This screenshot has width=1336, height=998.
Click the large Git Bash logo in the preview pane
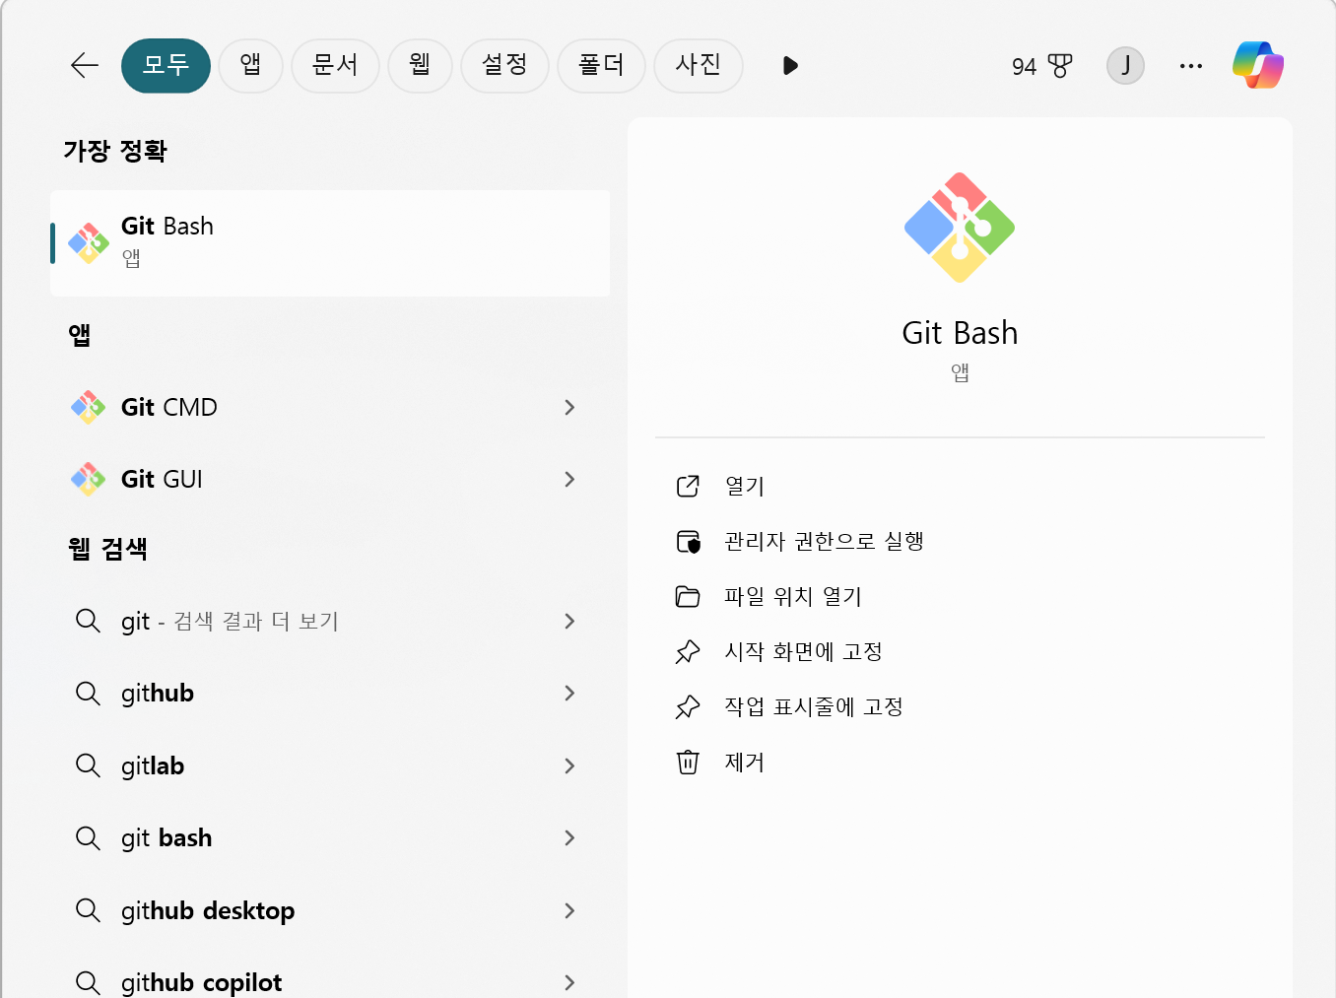click(x=960, y=228)
